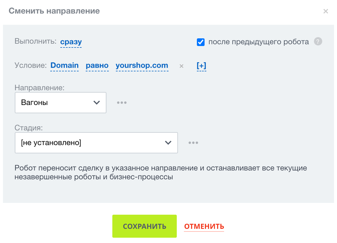
Task: Click the Сменить направление dialog title
Action: (54, 11)
